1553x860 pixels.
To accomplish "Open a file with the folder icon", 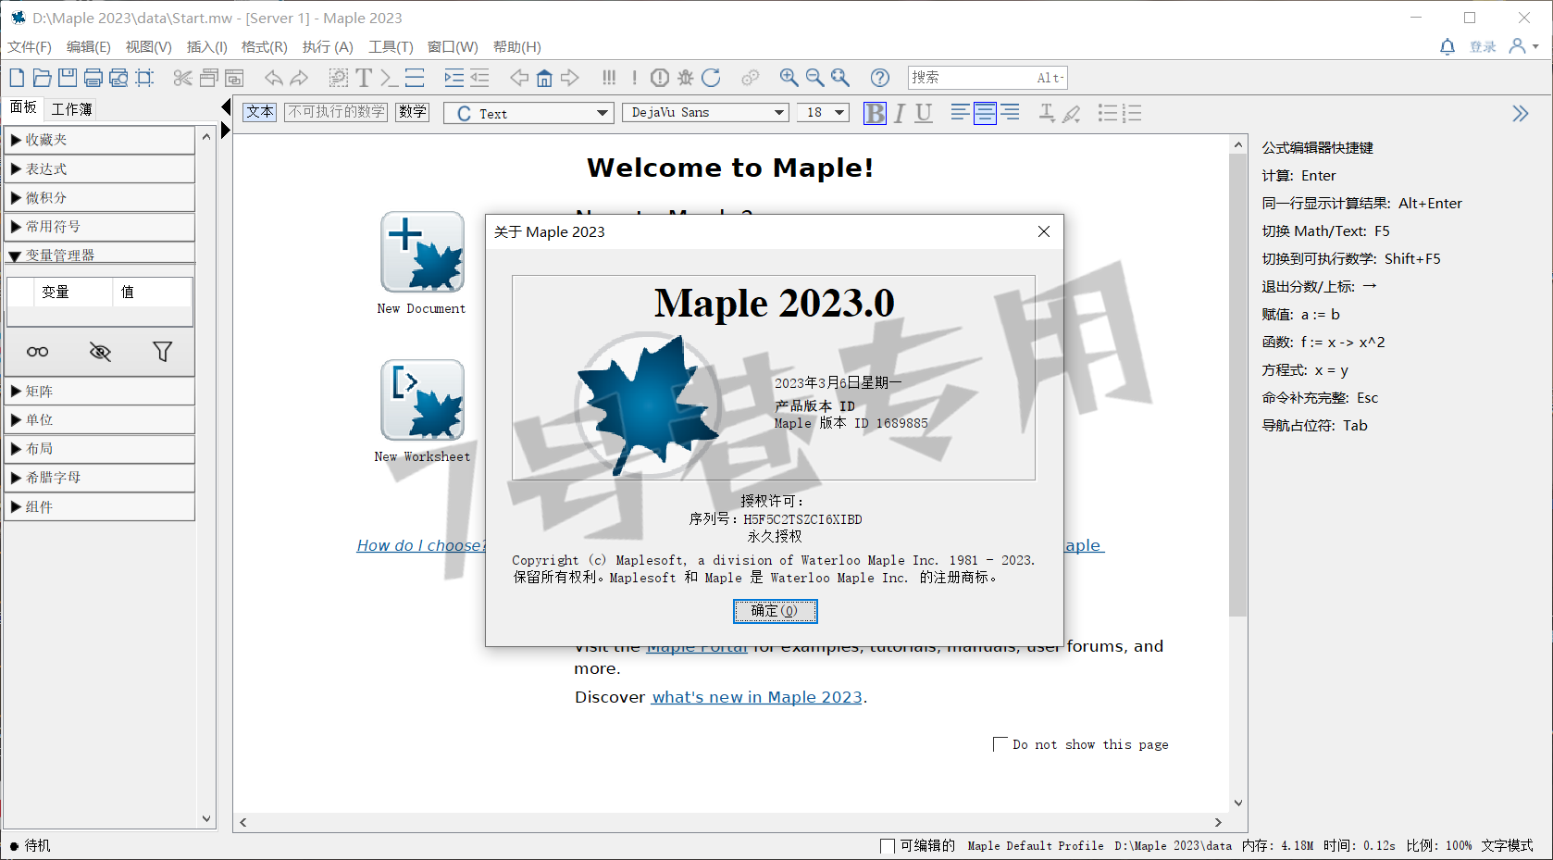I will (42, 78).
